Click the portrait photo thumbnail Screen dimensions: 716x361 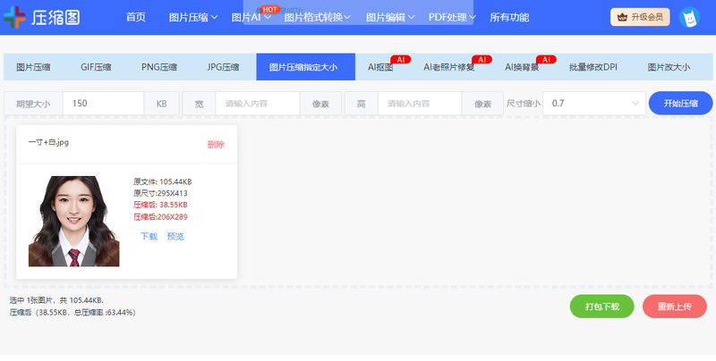[x=74, y=220]
